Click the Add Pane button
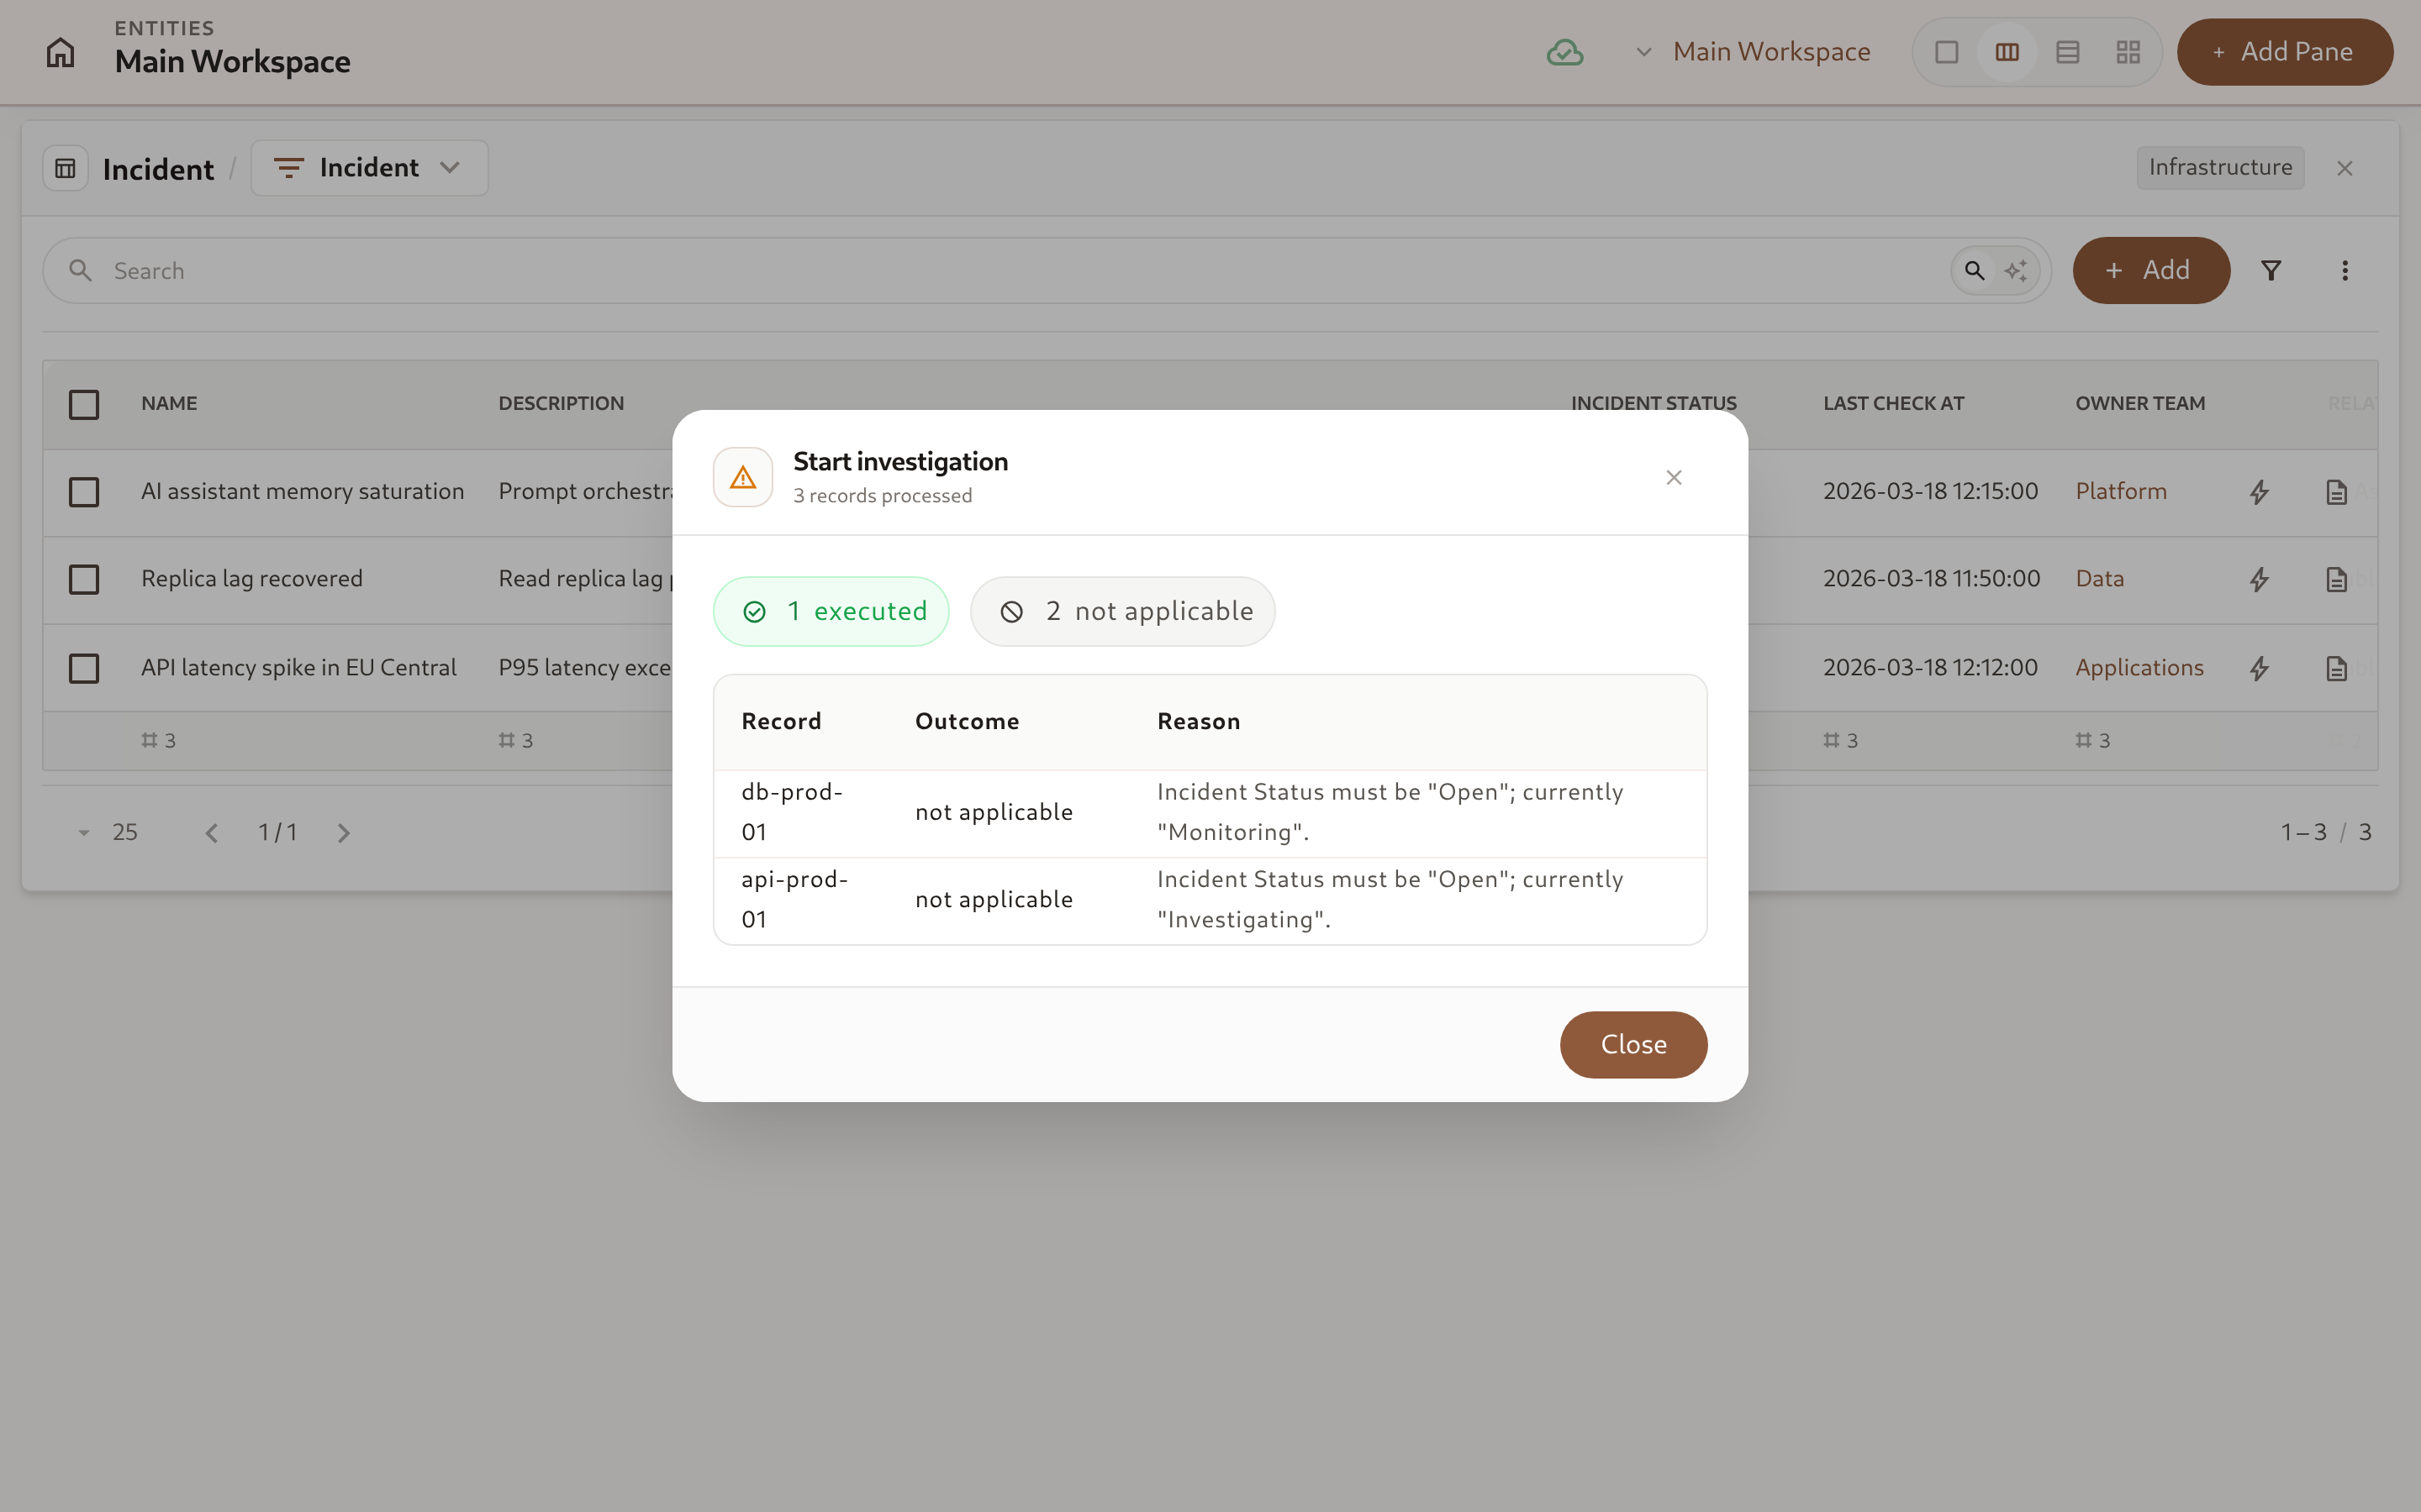This screenshot has width=2421, height=1512. point(2285,52)
